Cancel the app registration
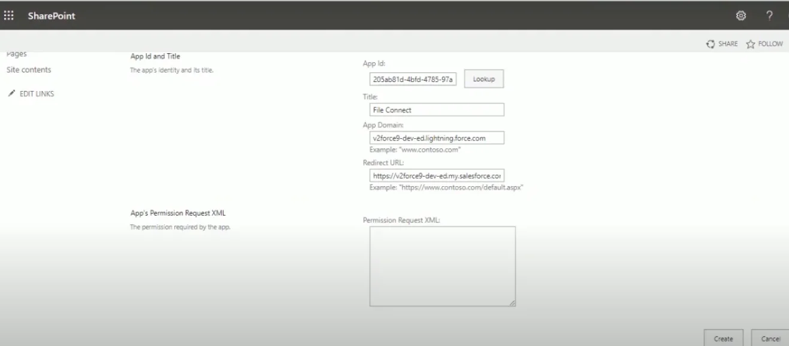This screenshot has width=789, height=346. coord(770,338)
